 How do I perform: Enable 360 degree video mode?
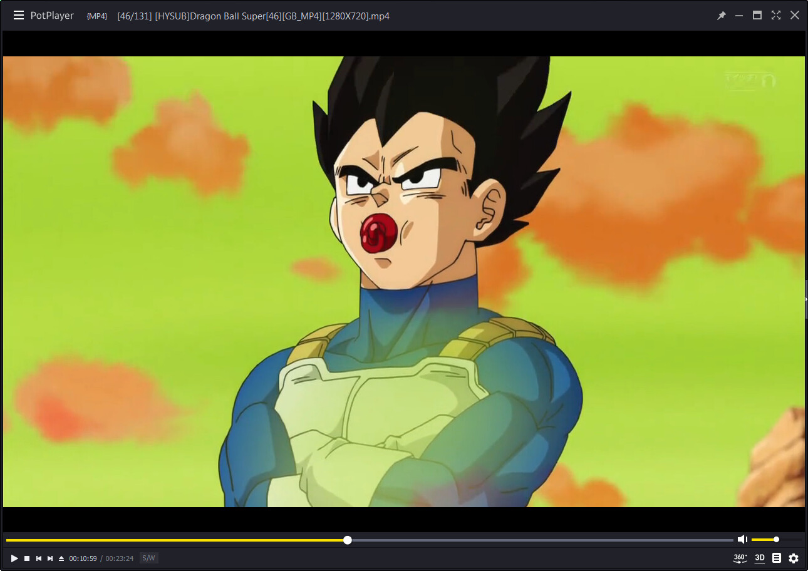click(x=740, y=558)
